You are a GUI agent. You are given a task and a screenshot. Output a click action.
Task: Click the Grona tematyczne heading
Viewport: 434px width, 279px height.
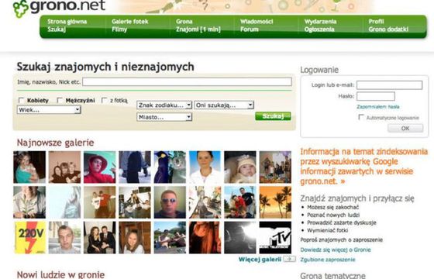[332, 276]
